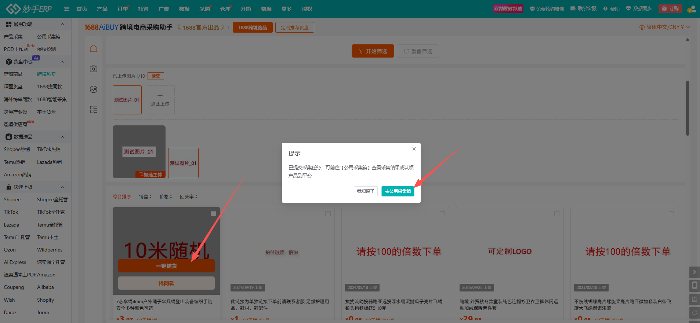Open the 仓库 top menu item
The image size is (700, 323).
[x=225, y=9]
